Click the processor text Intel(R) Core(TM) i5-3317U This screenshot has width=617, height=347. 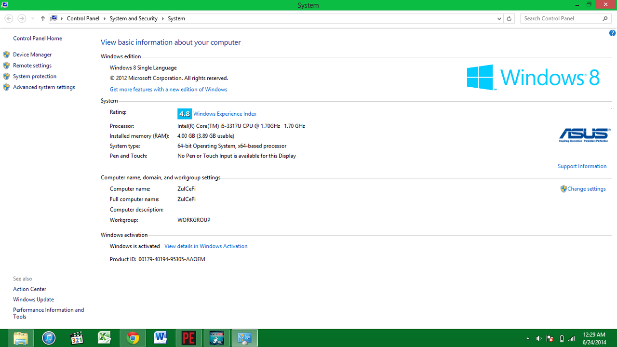point(241,126)
